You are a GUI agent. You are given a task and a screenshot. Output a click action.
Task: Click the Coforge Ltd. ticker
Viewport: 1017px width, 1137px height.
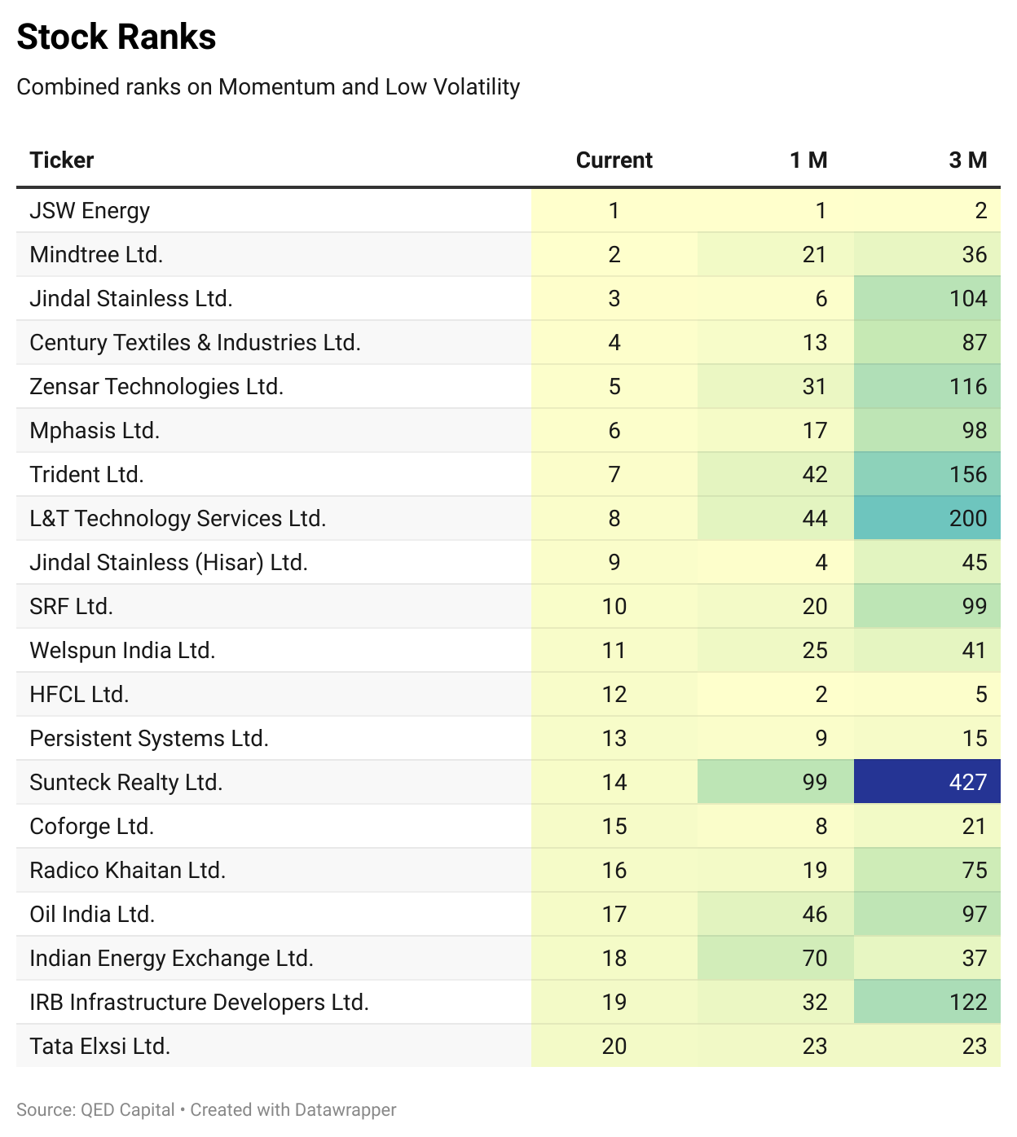[x=92, y=826]
